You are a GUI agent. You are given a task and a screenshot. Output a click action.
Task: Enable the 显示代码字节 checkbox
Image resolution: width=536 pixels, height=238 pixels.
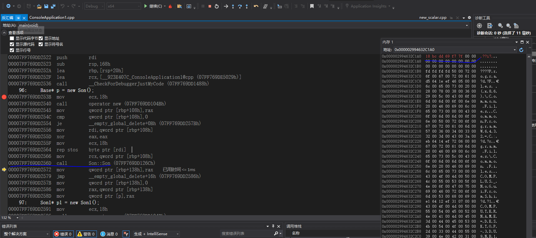(x=12, y=38)
